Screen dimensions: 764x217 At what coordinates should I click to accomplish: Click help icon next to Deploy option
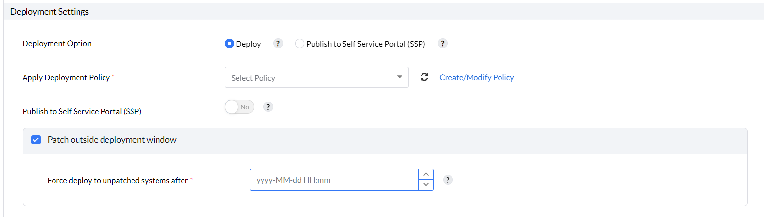tap(278, 43)
